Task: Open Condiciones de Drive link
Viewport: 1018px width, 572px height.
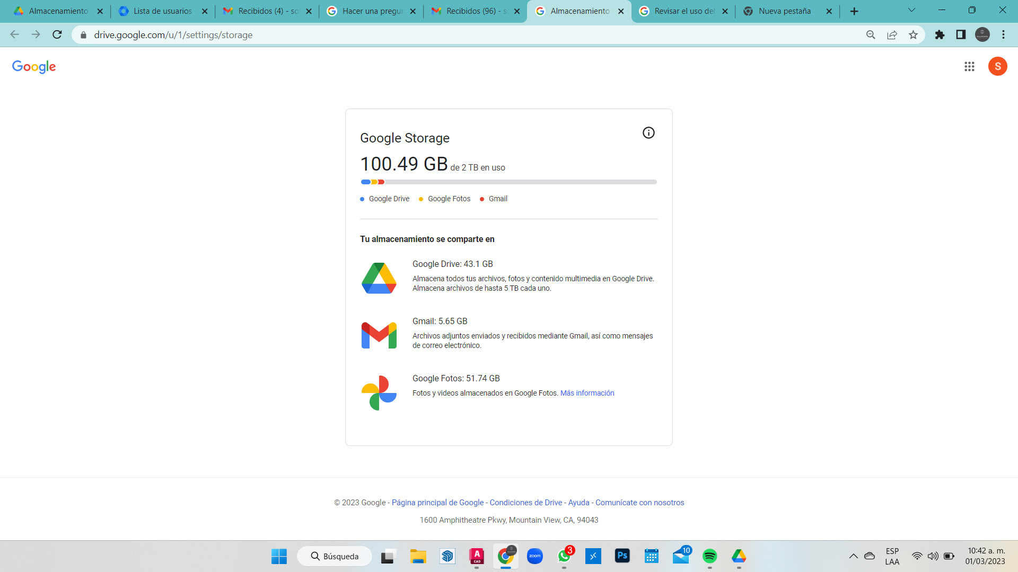Action: pos(525,503)
